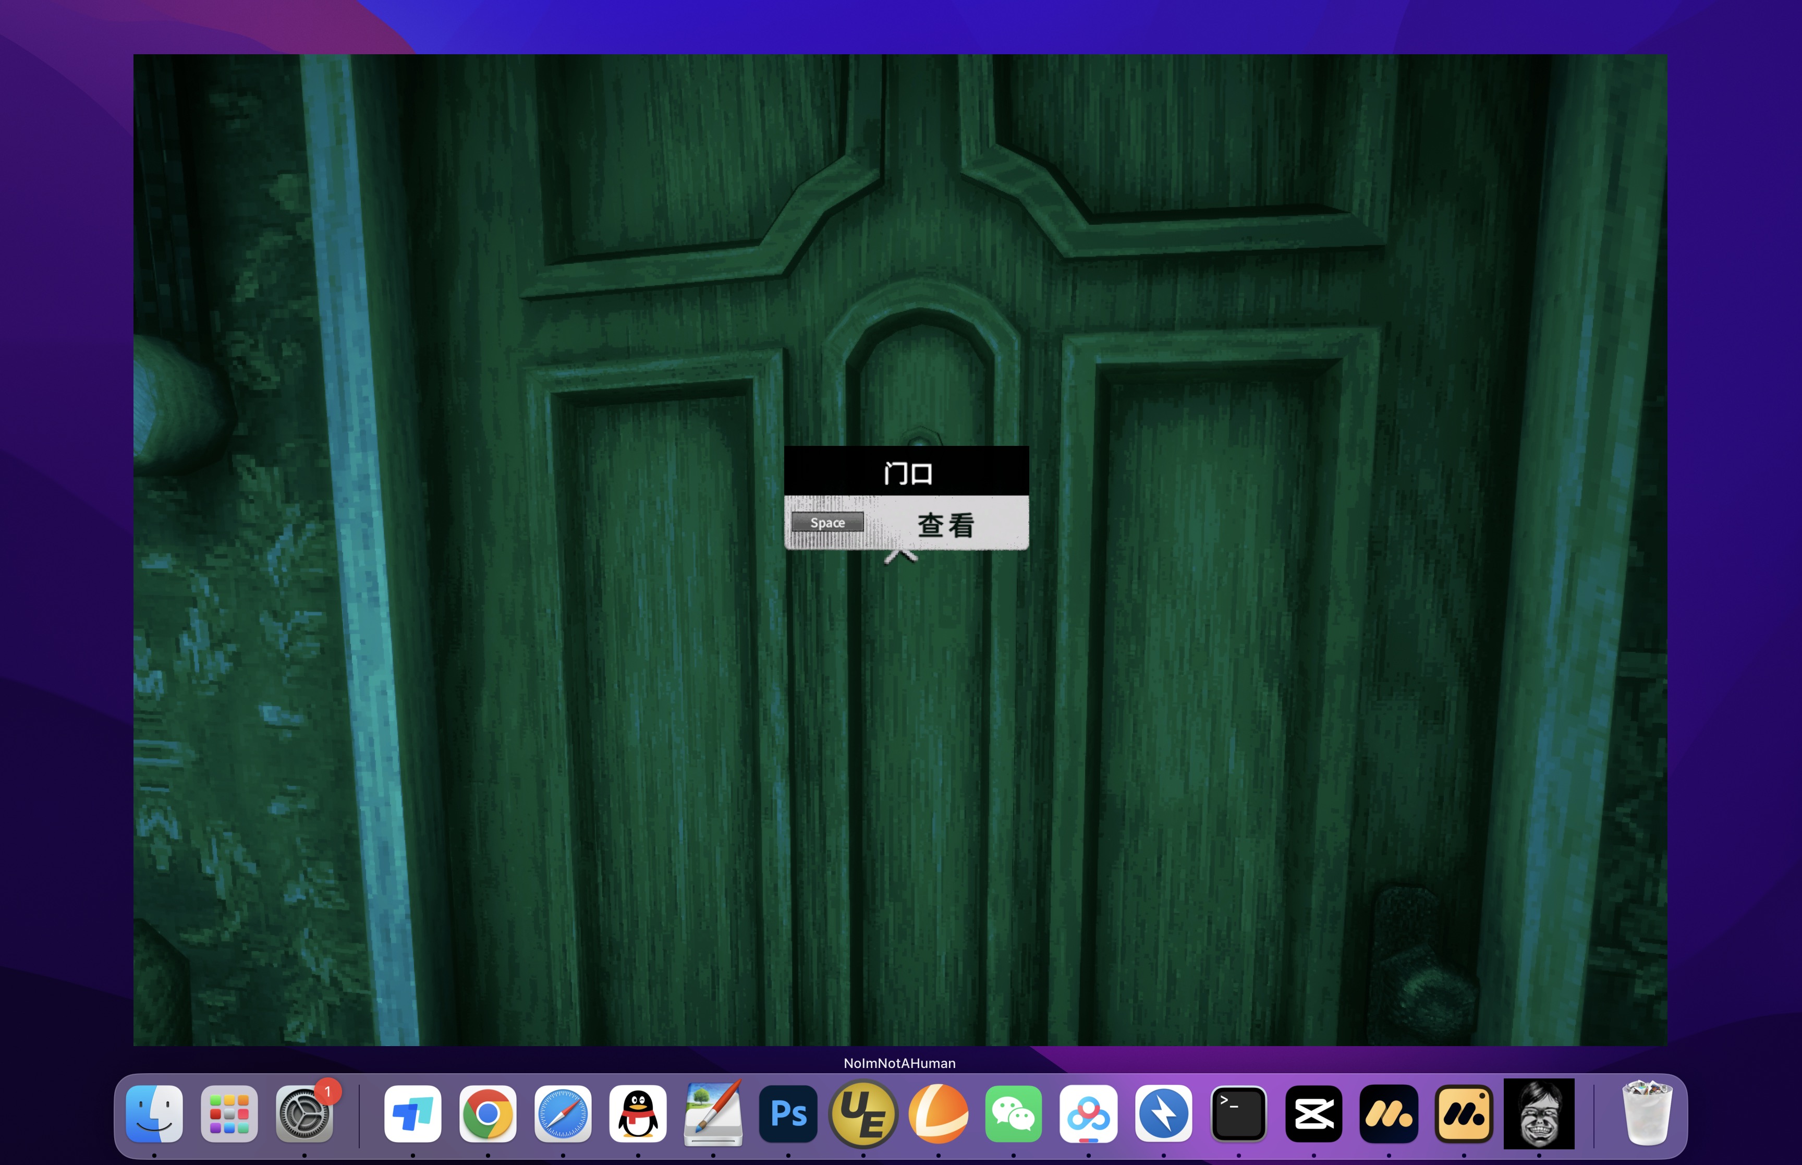The image size is (1802, 1165).
Task: Launch the Terminal app
Action: pyautogui.click(x=1239, y=1113)
